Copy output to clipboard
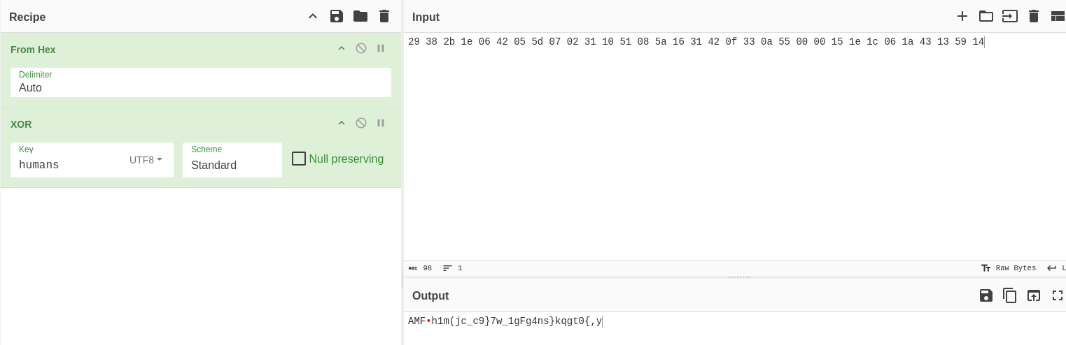 pyautogui.click(x=1010, y=295)
